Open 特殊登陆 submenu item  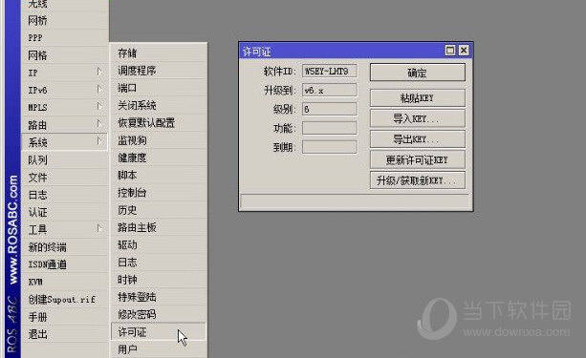point(159,297)
